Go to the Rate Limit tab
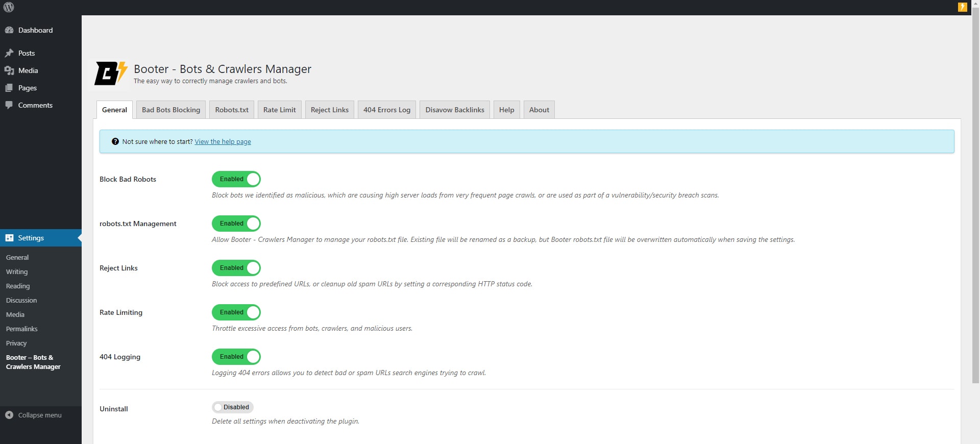The image size is (980, 444). [x=280, y=110]
